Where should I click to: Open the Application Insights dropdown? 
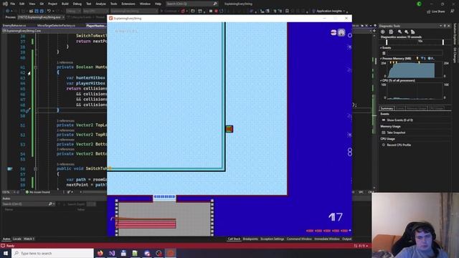(x=330, y=11)
